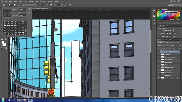Click tablet pressure for opacity icon
This screenshot has width=182, height=102.
(51, 5)
